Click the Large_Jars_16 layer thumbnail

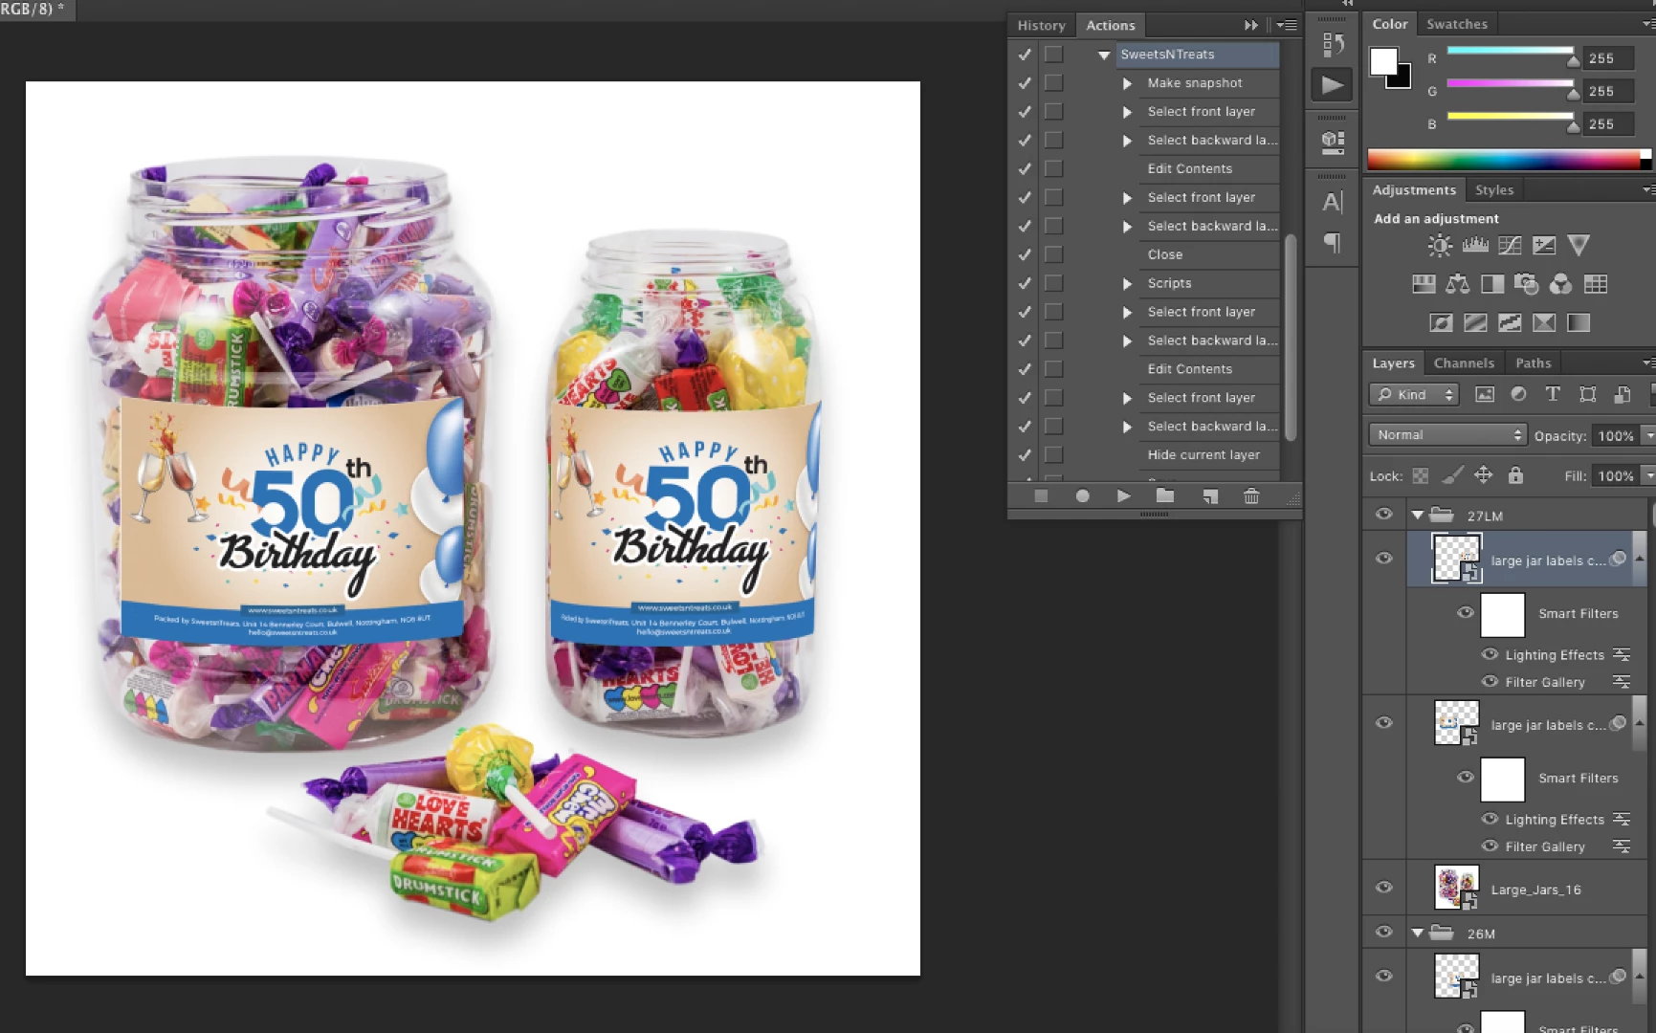point(1456,888)
